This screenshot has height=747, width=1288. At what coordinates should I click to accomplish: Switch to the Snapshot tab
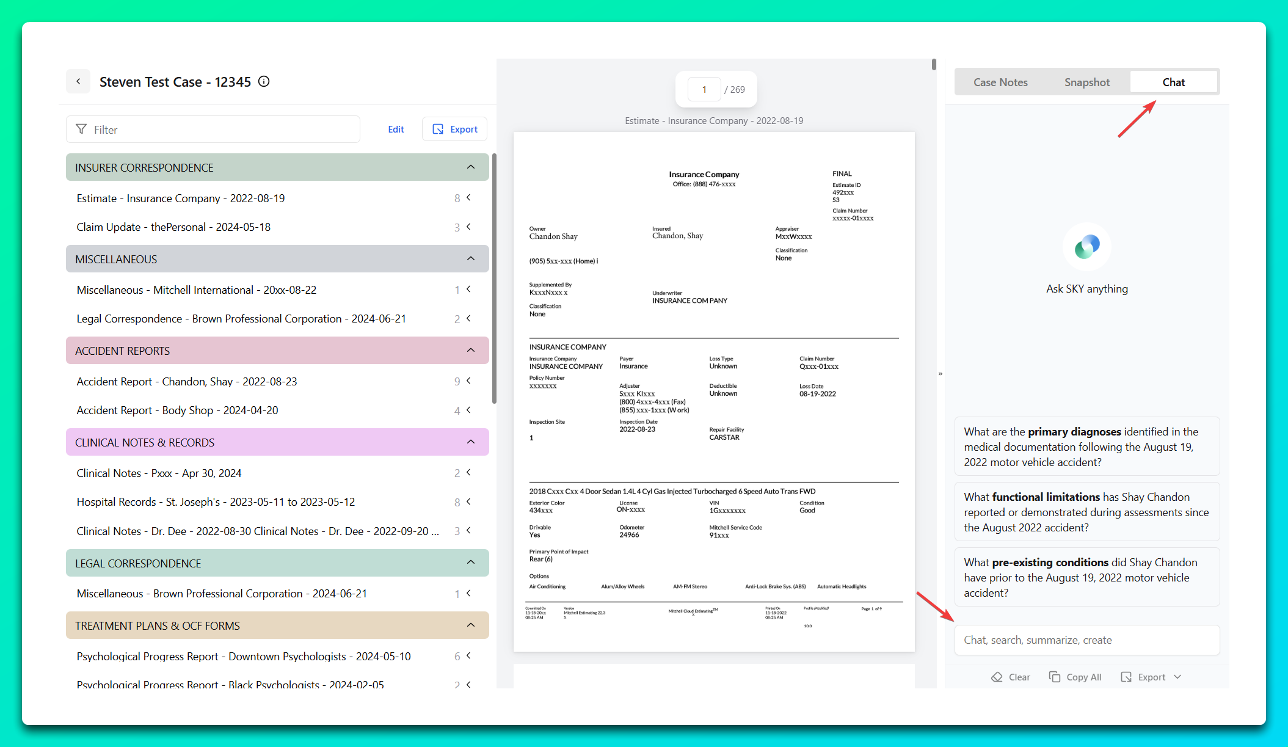click(1086, 82)
